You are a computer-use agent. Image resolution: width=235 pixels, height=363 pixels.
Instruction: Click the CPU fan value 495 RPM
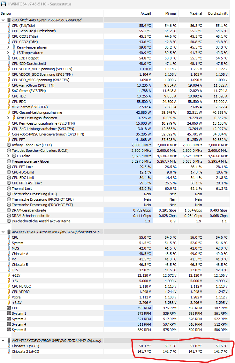144,308
